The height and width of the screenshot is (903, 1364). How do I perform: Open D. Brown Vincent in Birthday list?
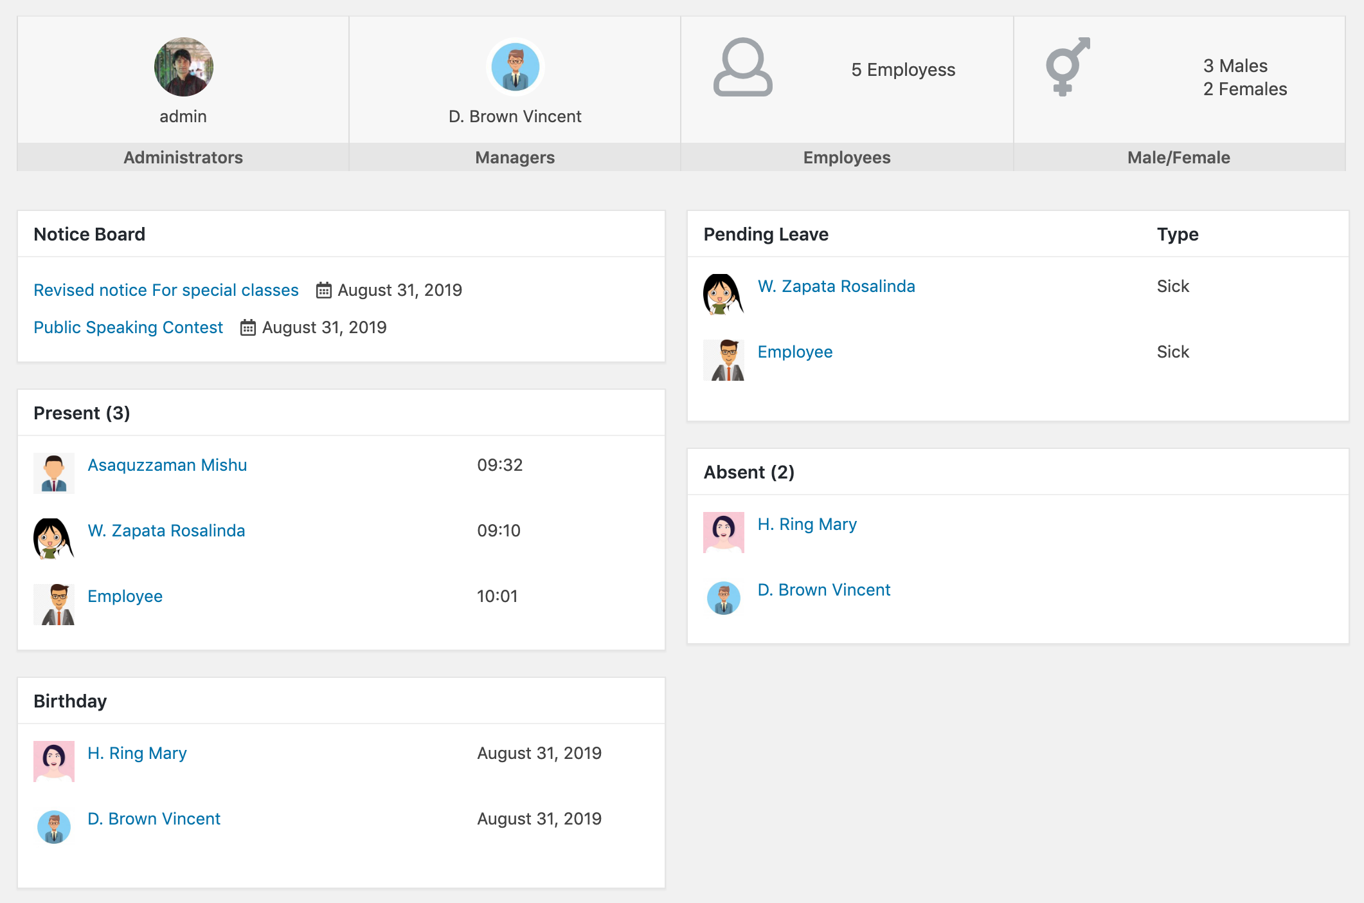coord(154,819)
